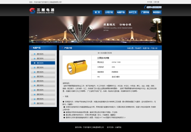The height and width of the screenshot is (132, 191).
Task: Select the 技术工艺 navigation tab
Action: coord(133,12)
